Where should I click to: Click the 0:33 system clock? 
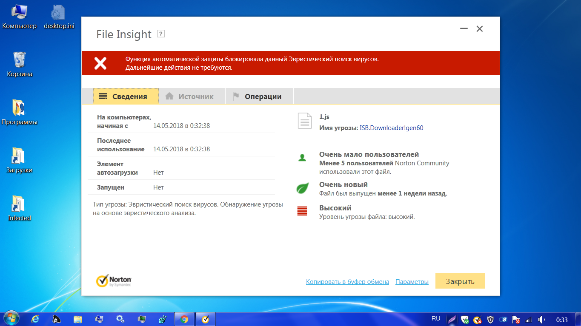(562, 320)
